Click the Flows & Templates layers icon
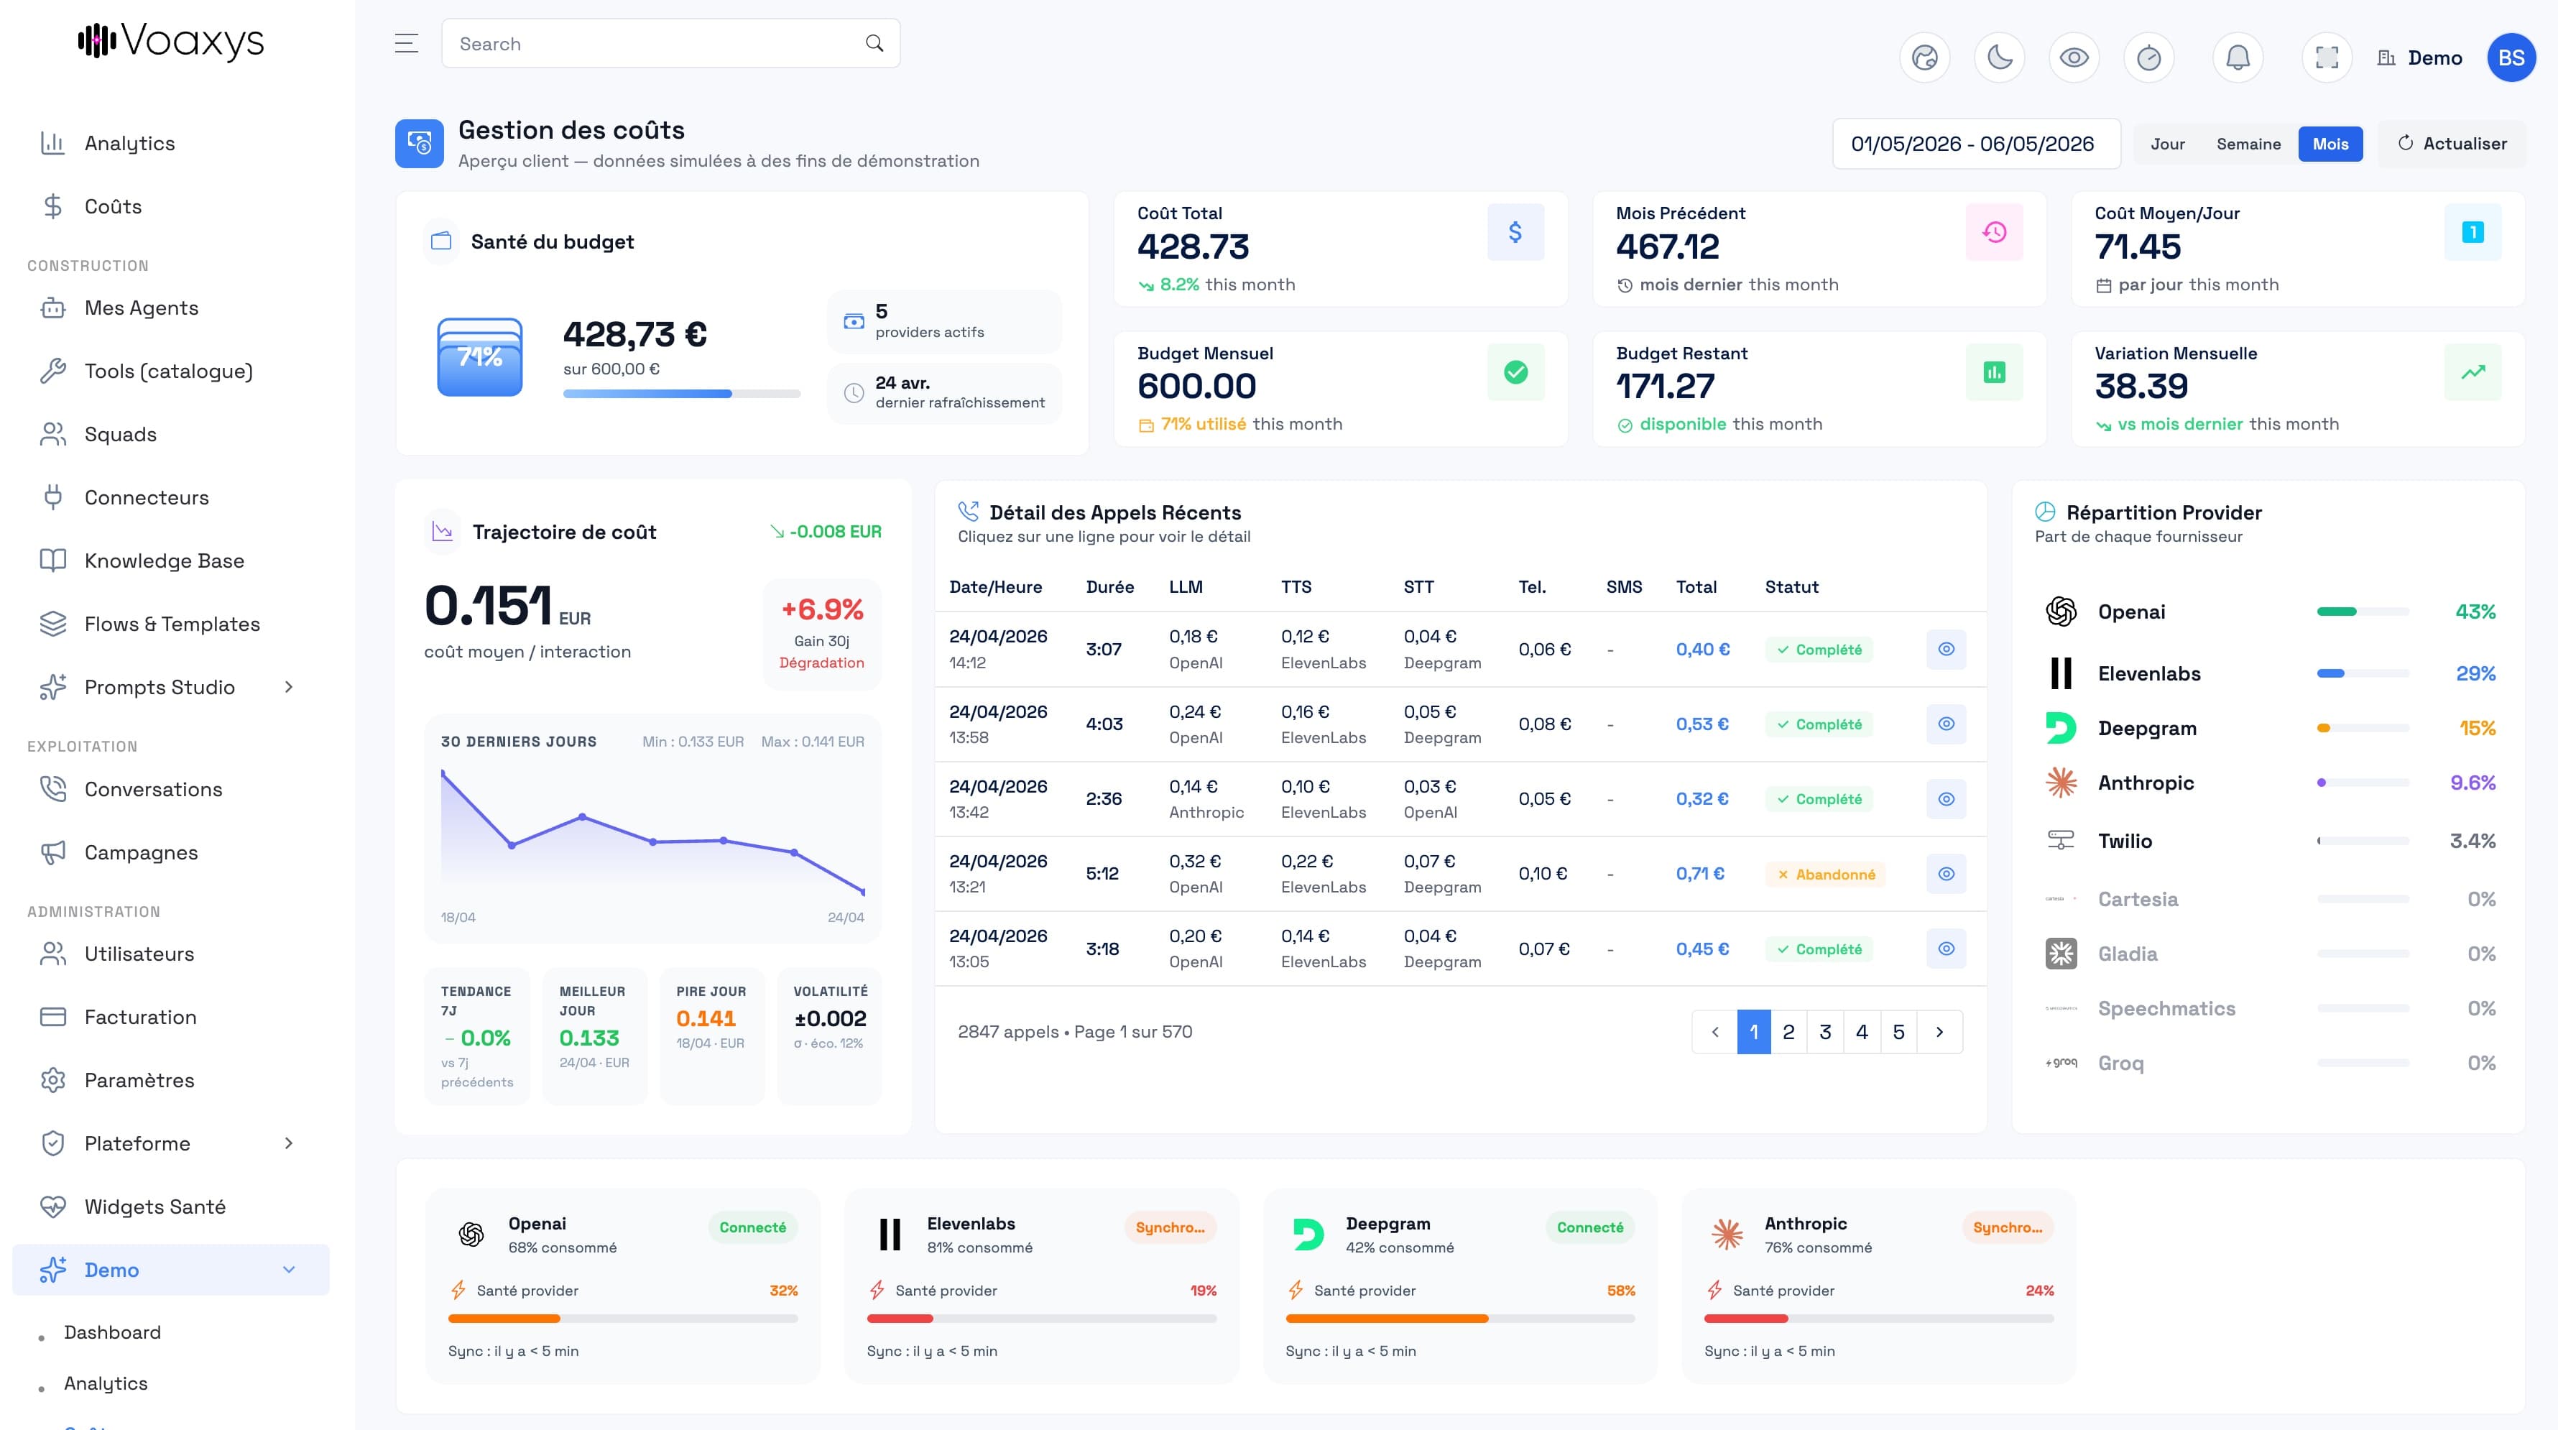The width and height of the screenshot is (2558, 1430). pyautogui.click(x=52, y=624)
